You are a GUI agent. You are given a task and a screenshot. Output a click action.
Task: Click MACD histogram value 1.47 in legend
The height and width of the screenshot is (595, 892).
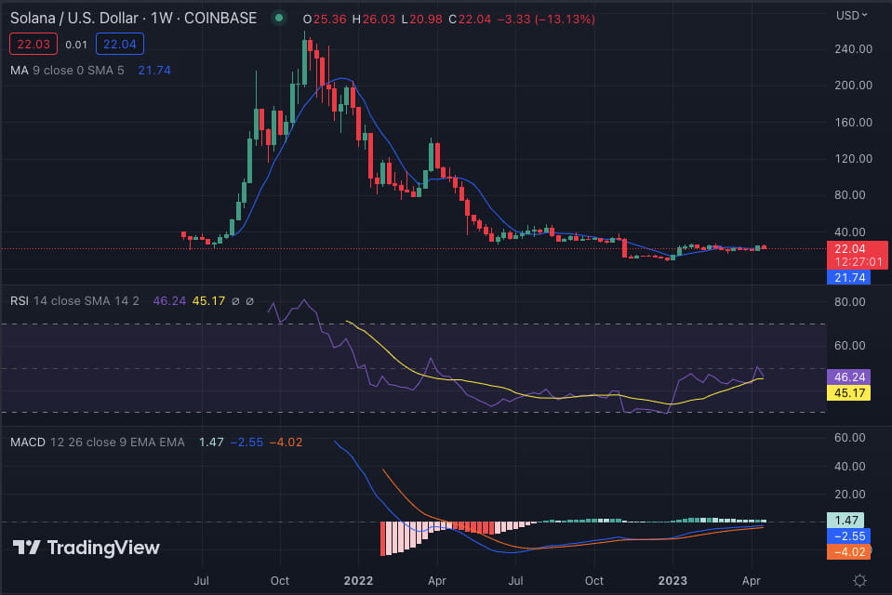210,442
